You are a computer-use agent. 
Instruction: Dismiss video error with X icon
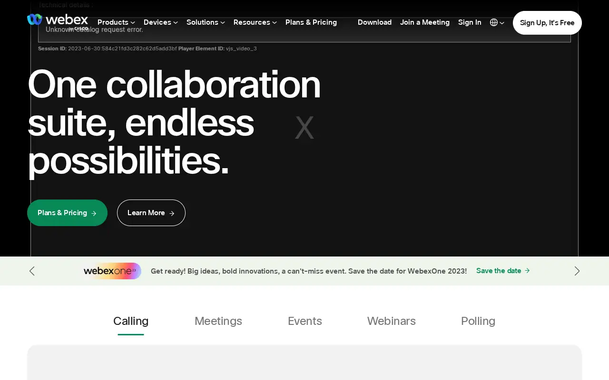tap(304, 127)
